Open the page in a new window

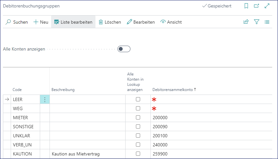coord(256,6)
